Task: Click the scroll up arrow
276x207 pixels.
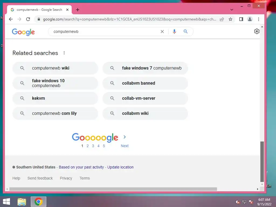Action: 262,27
